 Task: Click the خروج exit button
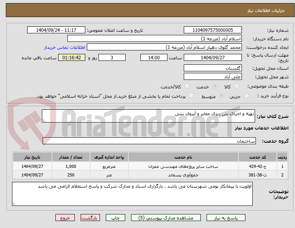tap(65, 218)
